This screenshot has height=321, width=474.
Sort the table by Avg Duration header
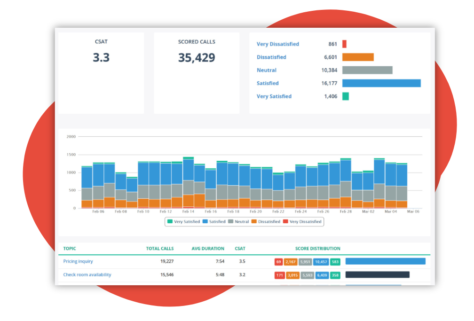tap(207, 249)
